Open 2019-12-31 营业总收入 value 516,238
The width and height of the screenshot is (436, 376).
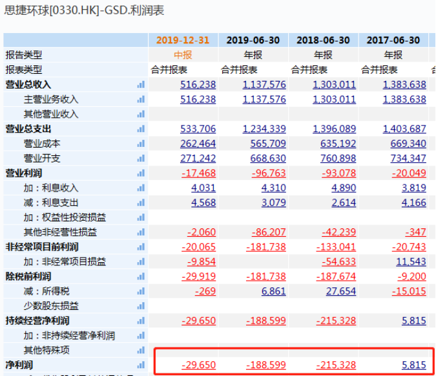tap(198, 85)
